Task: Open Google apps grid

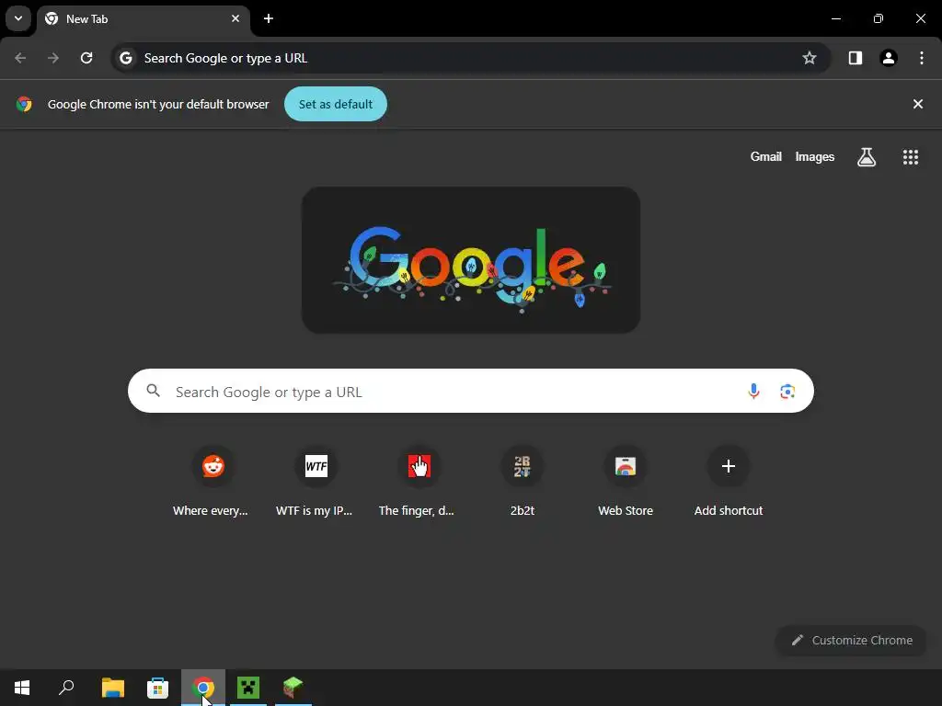Action: coord(911,157)
